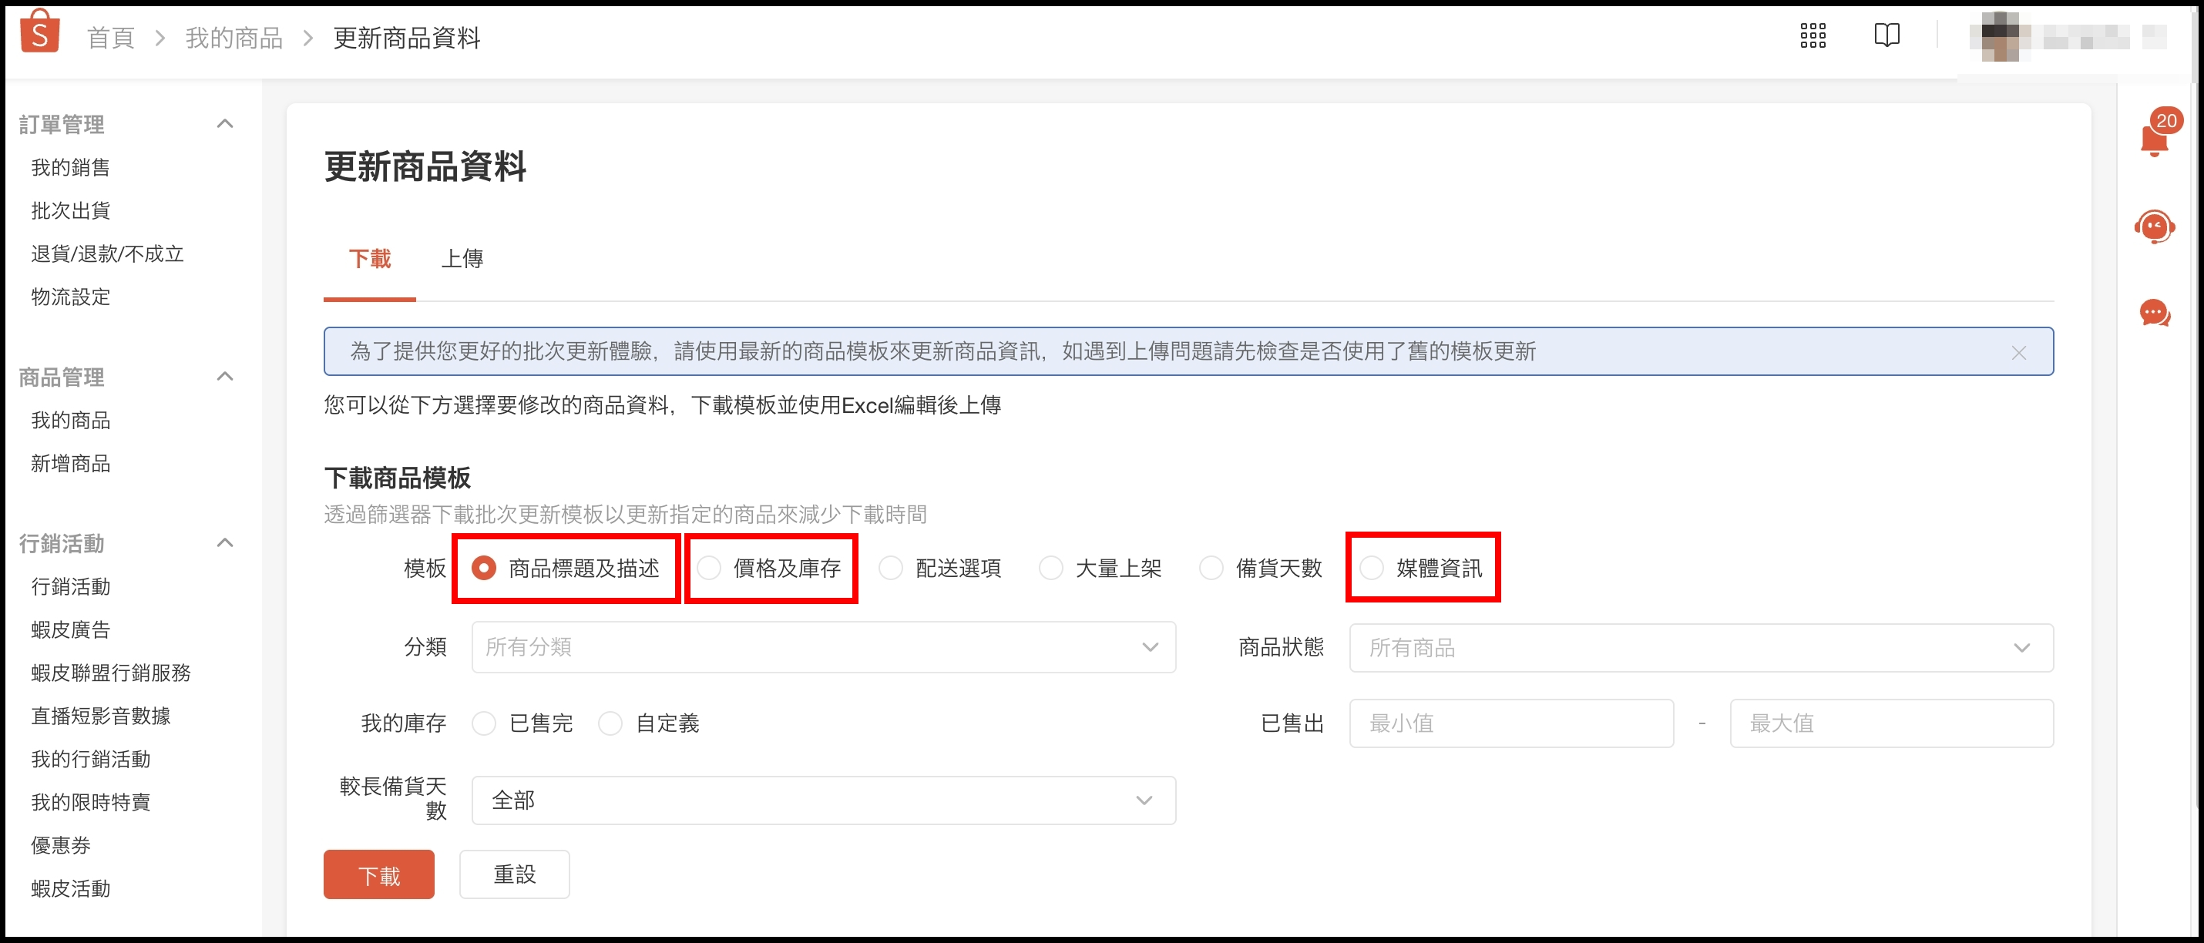Select the 價格及庫存 template radio button

709,569
